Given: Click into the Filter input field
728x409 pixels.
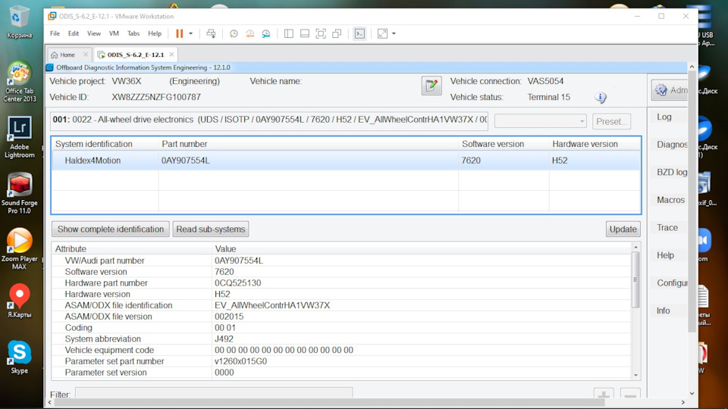Looking at the screenshot, I should (214, 393).
